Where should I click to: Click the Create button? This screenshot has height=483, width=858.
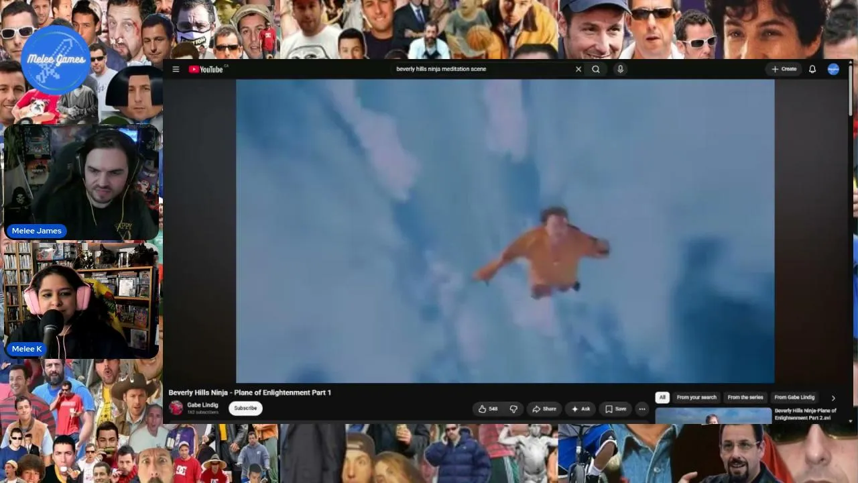tap(784, 69)
